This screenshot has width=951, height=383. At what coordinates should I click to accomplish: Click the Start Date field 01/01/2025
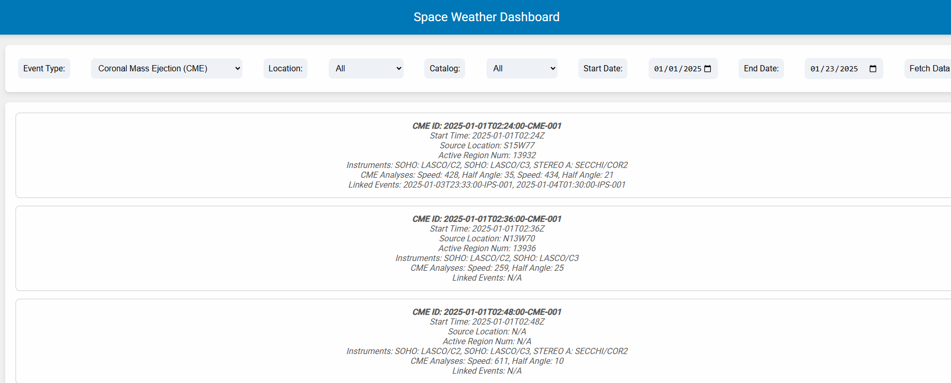(683, 68)
